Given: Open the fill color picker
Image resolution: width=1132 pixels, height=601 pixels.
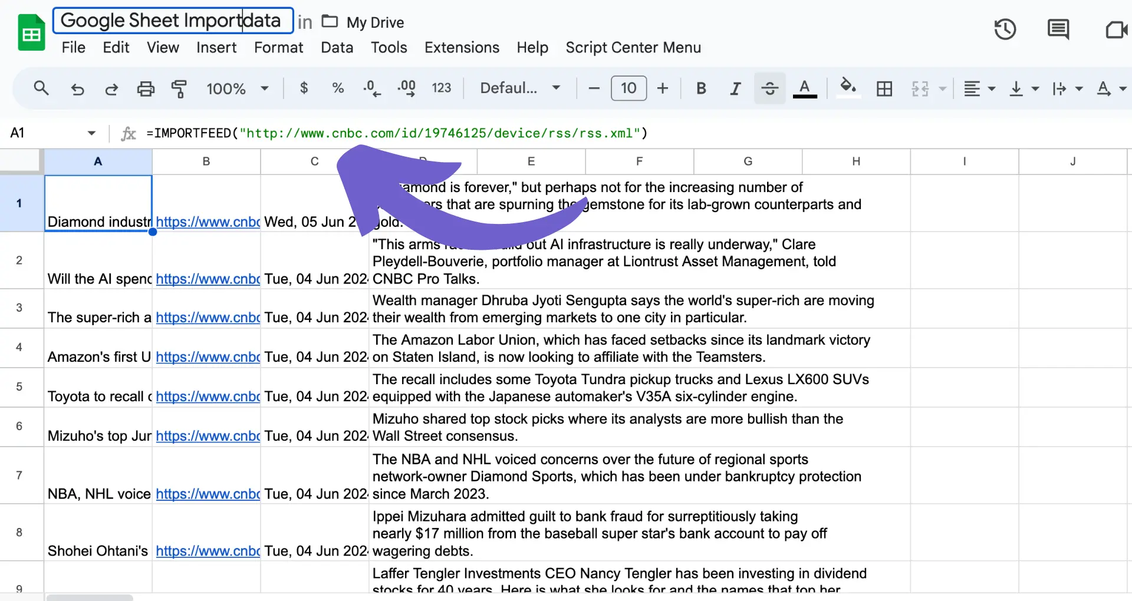Looking at the screenshot, I should [848, 87].
